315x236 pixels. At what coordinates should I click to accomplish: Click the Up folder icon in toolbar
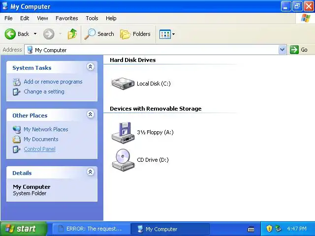pos(72,34)
